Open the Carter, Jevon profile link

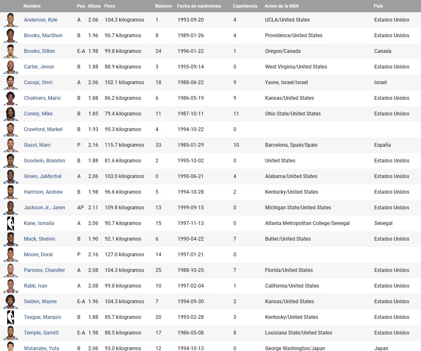[x=39, y=67]
